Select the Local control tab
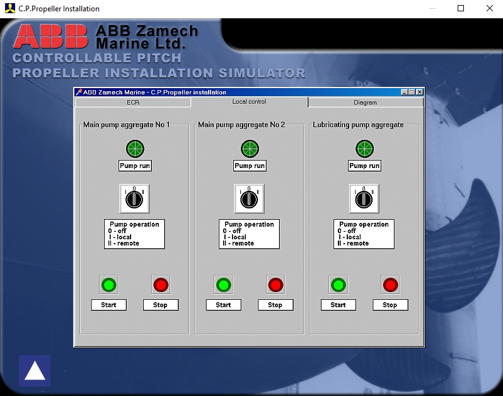The height and width of the screenshot is (396, 503). (x=249, y=101)
